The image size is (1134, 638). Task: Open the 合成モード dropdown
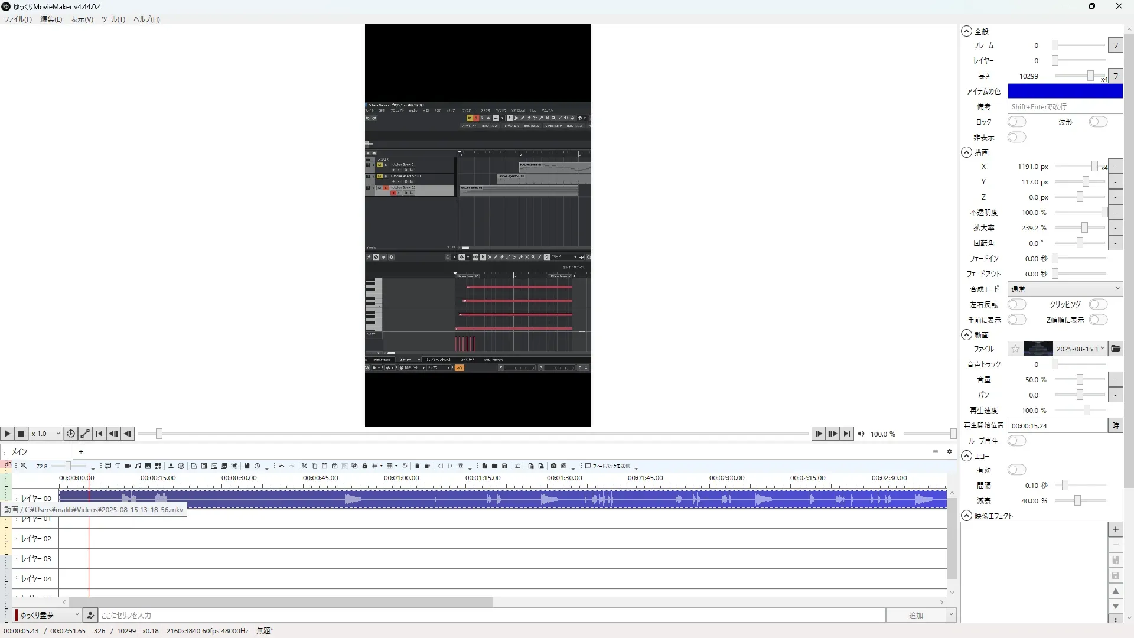(x=1064, y=289)
